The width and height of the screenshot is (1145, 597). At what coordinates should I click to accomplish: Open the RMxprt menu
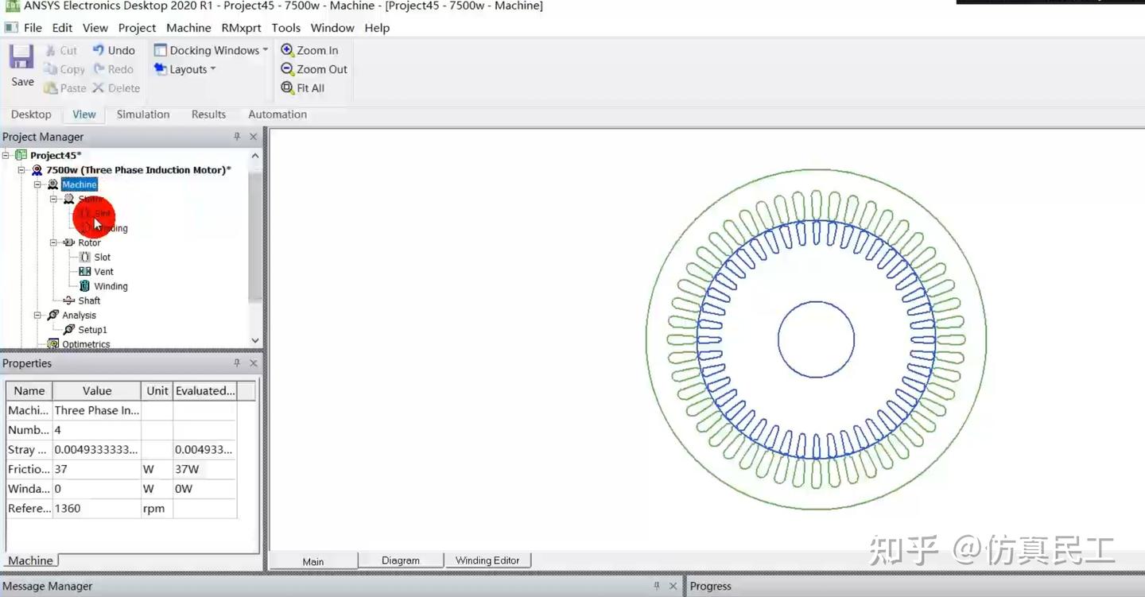point(241,27)
